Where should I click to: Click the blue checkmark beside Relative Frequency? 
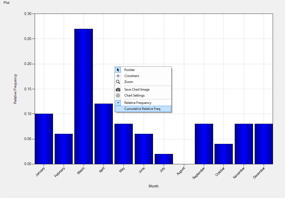pyautogui.click(x=118, y=103)
